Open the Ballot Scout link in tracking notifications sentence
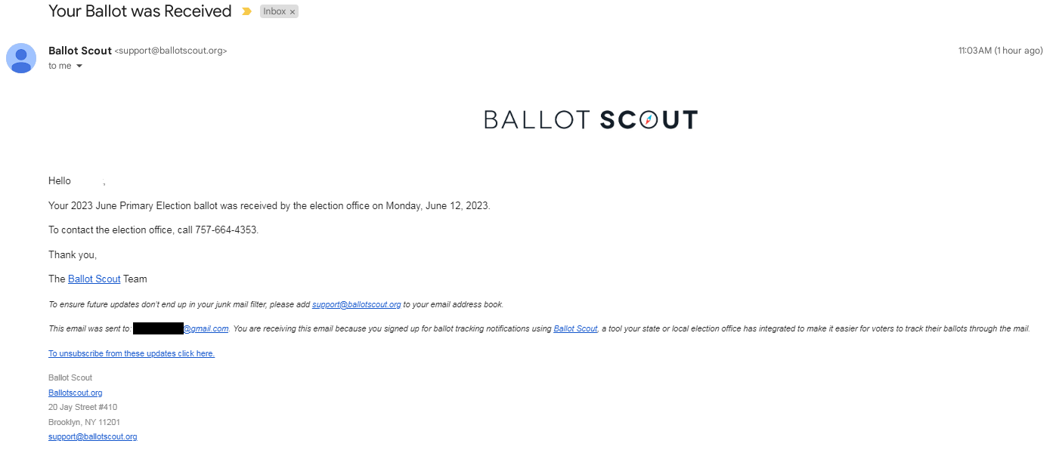The height and width of the screenshot is (456, 1059). 575,328
